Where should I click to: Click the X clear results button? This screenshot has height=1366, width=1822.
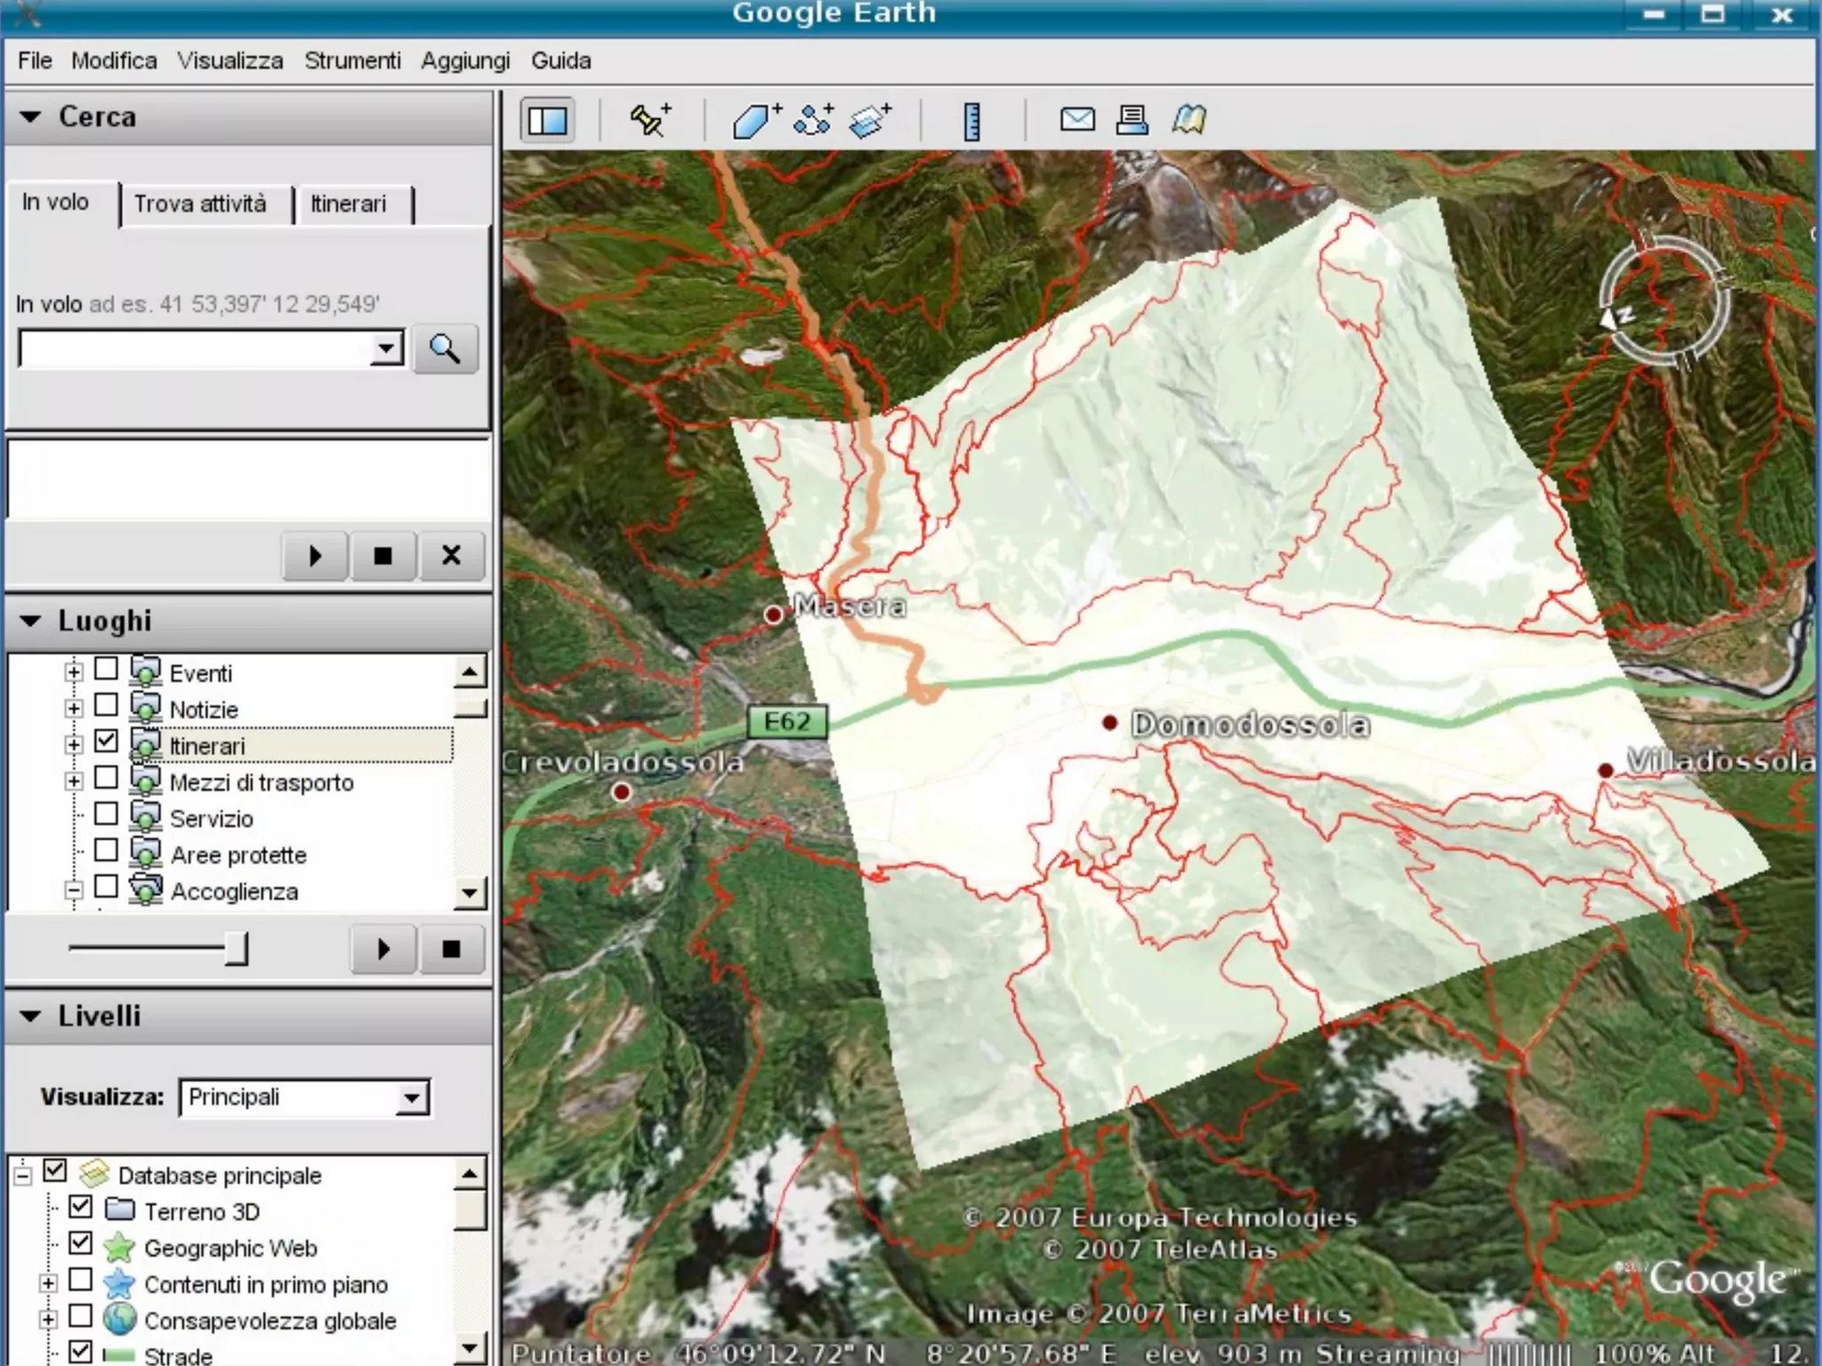(451, 556)
